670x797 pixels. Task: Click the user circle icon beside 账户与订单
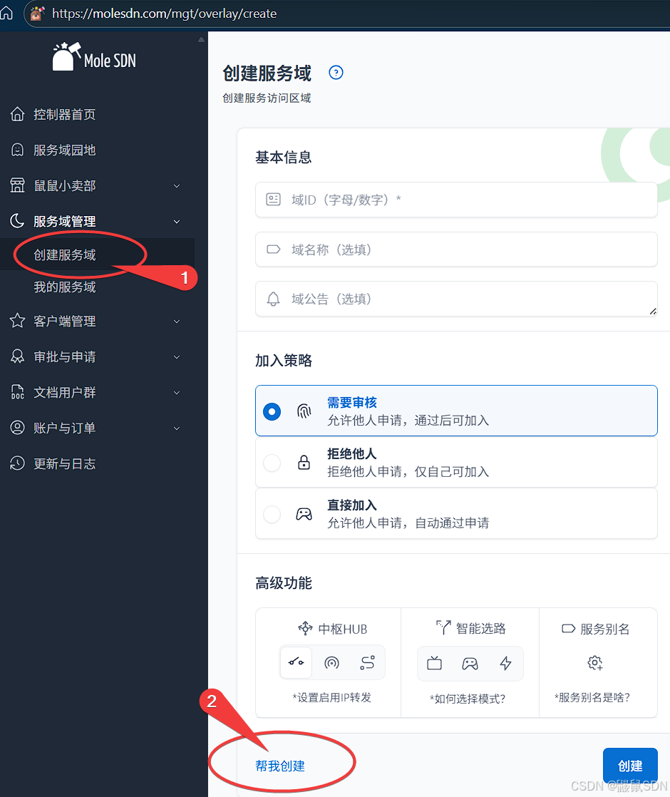(17, 428)
